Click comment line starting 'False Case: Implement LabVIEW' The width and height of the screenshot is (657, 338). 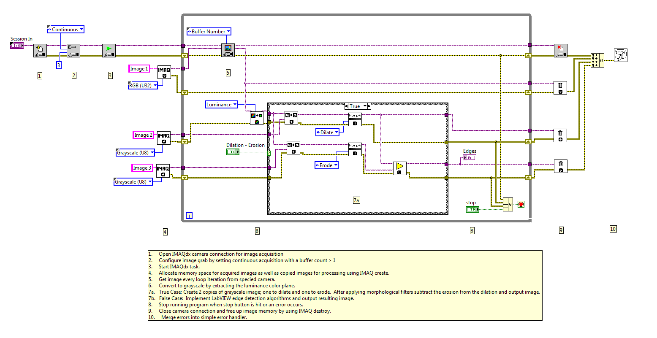pyautogui.click(x=257, y=298)
